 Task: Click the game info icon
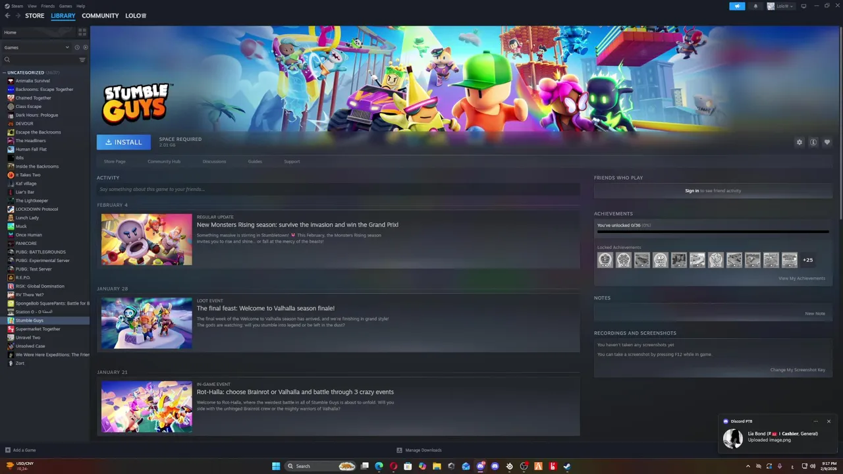[813, 142]
